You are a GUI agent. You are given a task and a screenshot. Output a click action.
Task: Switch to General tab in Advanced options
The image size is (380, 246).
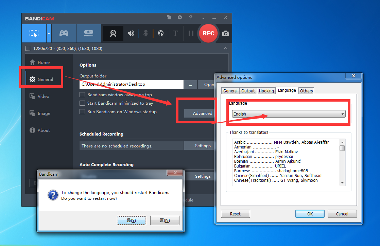coord(230,91)
